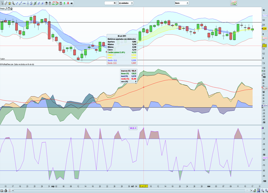Click the printer icon in bottom bar
Viewport: 268px width, 193px height.
coord(6,190)
